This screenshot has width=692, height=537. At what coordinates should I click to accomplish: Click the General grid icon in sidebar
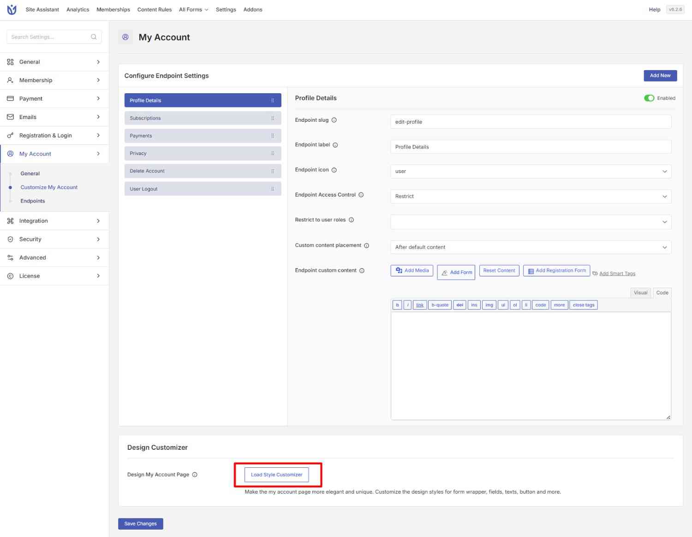10,62
